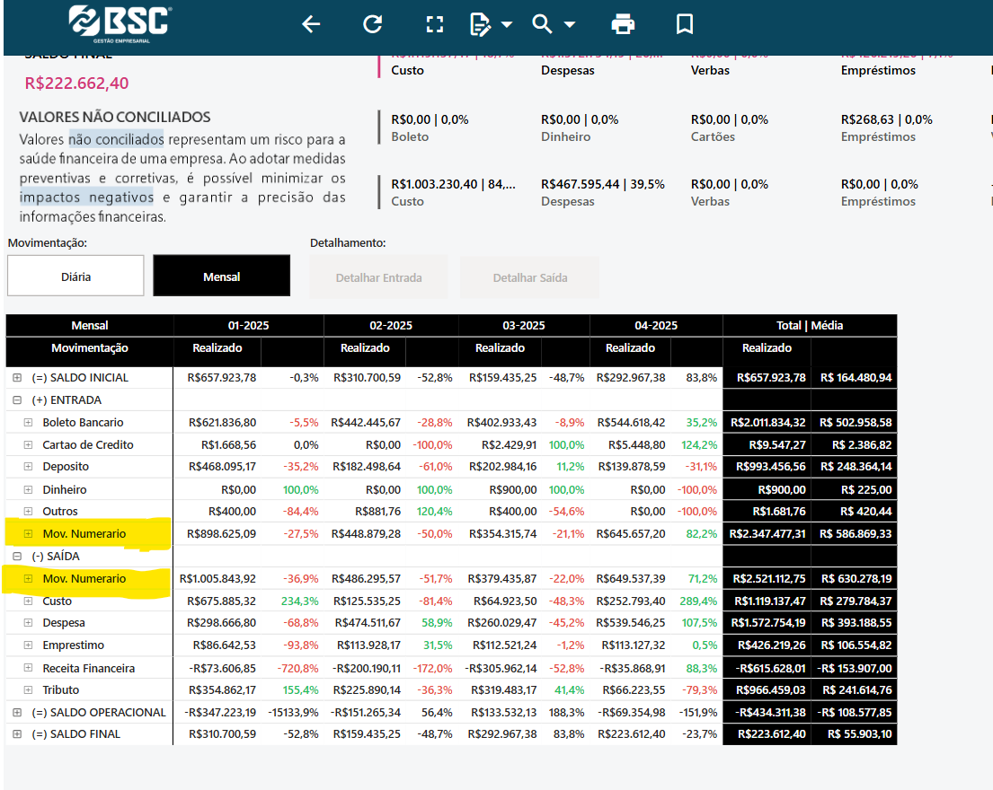This screenshot has height=790, width=993.
Task: Open dropdown arrow next to magnifier
Action: 570,24
